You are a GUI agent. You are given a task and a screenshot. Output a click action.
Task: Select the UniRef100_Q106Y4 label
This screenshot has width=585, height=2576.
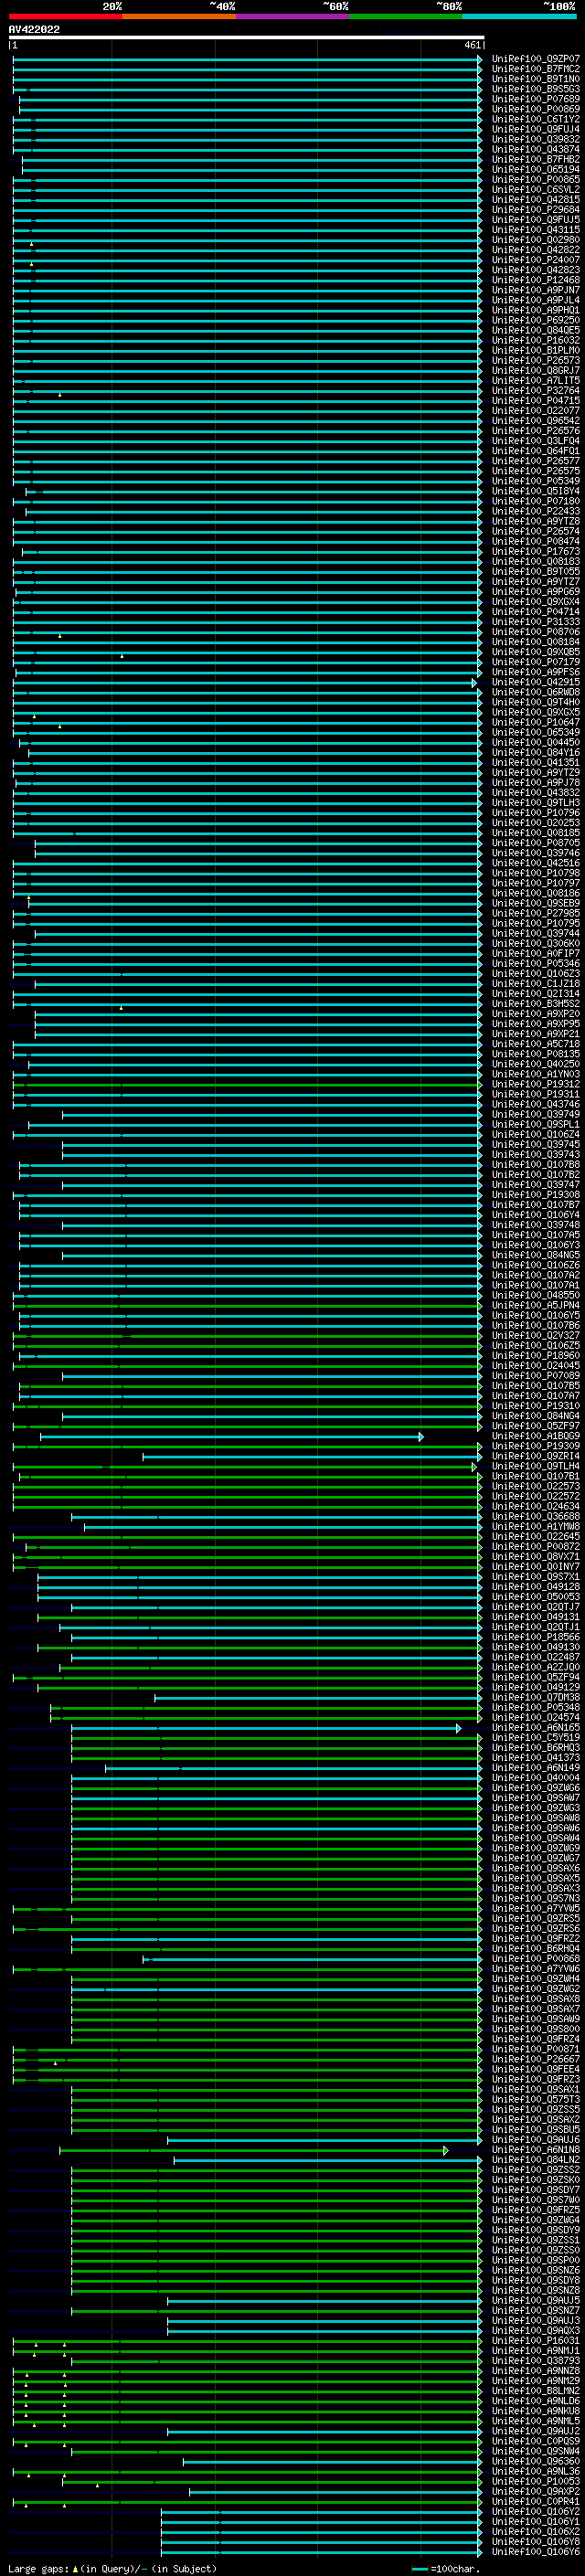click(535, 1215)
